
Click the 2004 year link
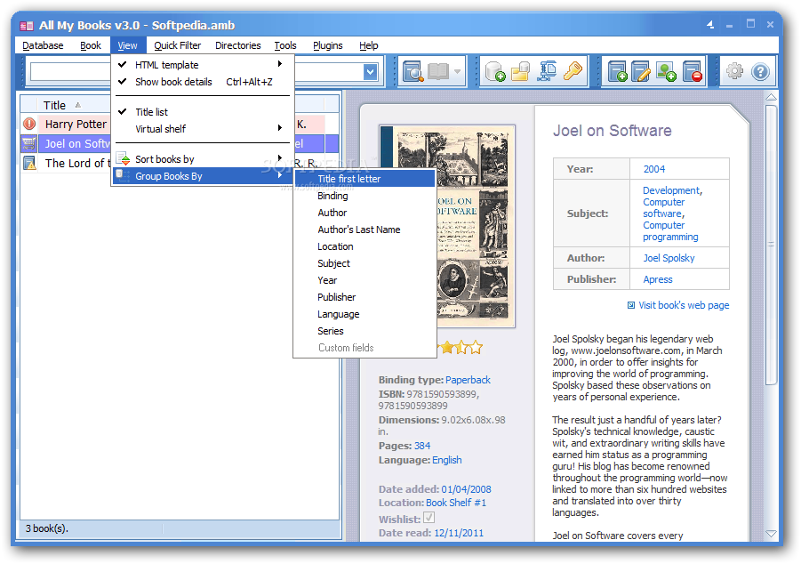(x=654, y=169)
